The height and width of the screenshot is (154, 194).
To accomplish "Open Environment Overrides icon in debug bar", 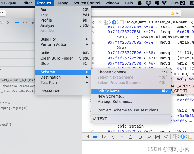I will coord(157,137).
